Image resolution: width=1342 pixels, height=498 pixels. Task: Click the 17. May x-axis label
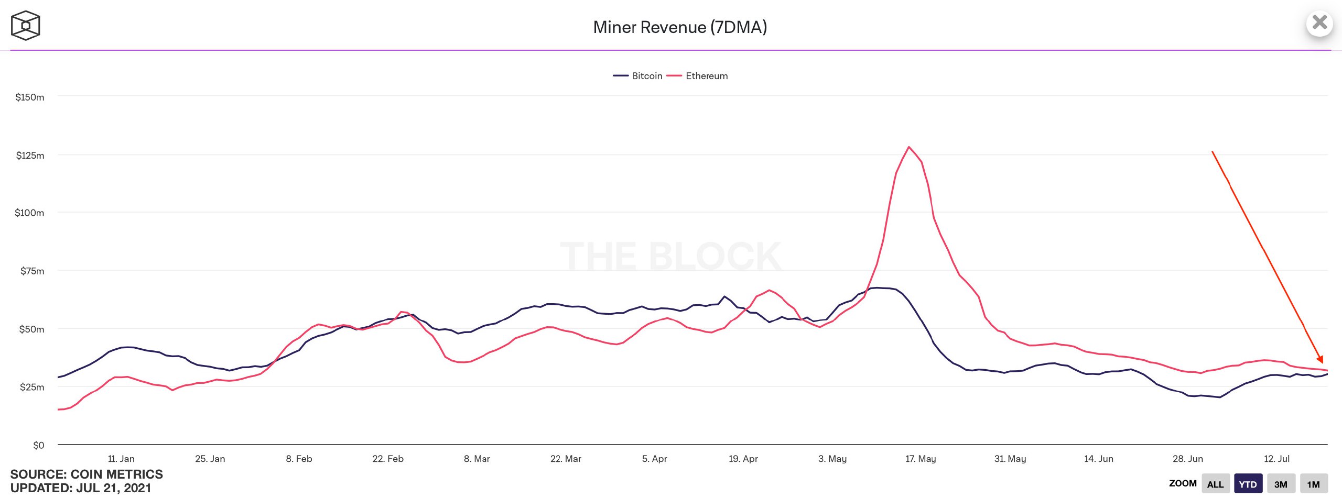pyautogui.click(x=921, y=459)
